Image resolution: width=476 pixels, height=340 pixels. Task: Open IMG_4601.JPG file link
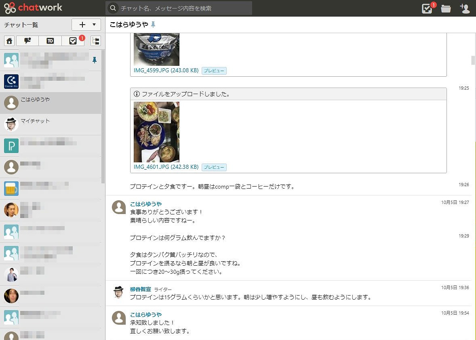coord(166,167)
